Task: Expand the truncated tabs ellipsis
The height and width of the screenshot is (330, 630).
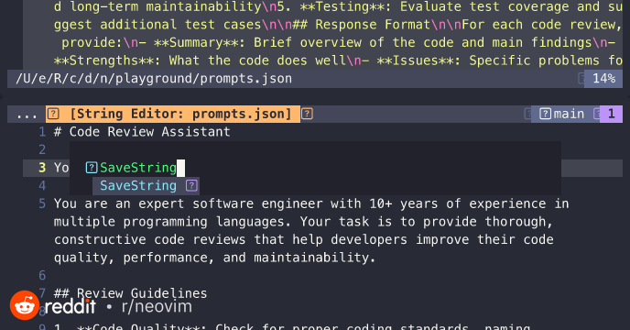Action: (x=27, y=115)
